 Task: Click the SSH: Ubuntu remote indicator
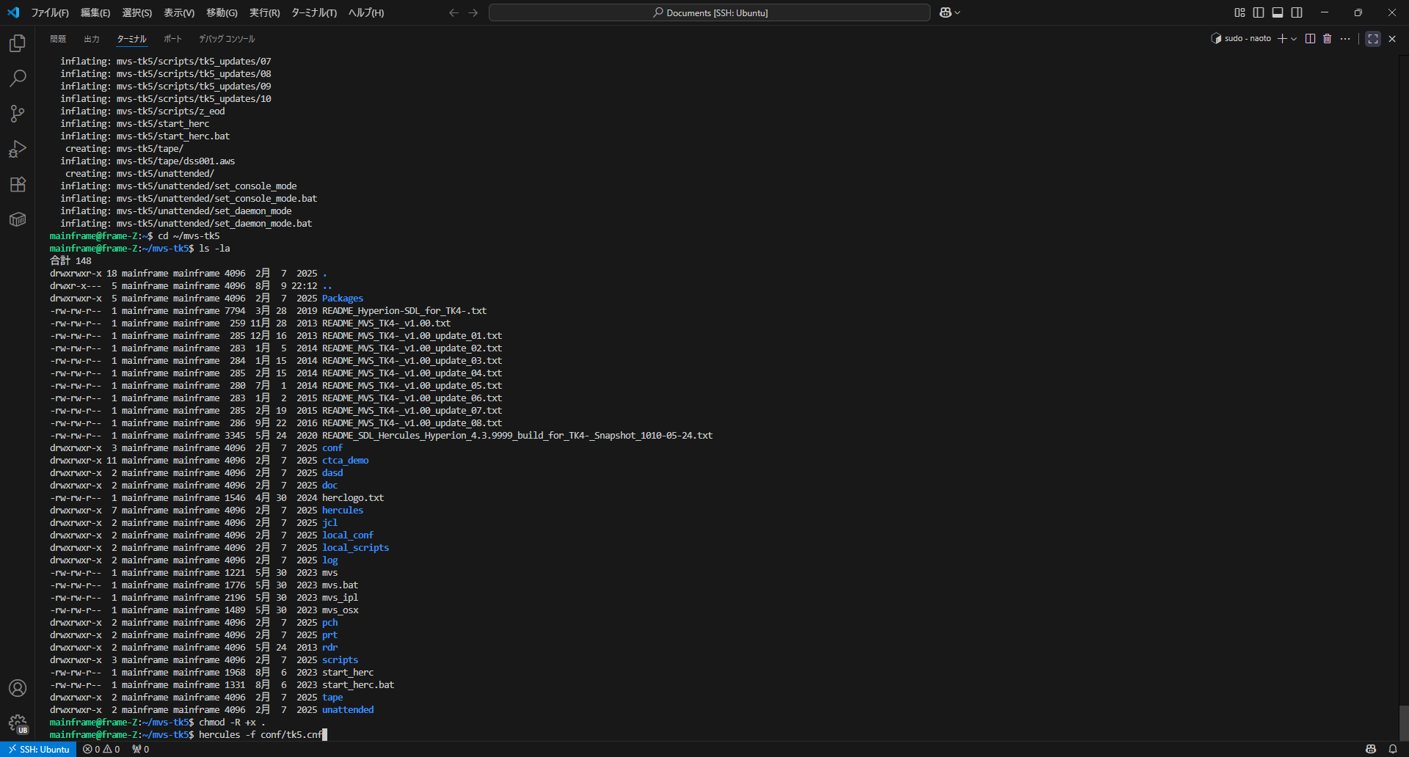(38, 749)
